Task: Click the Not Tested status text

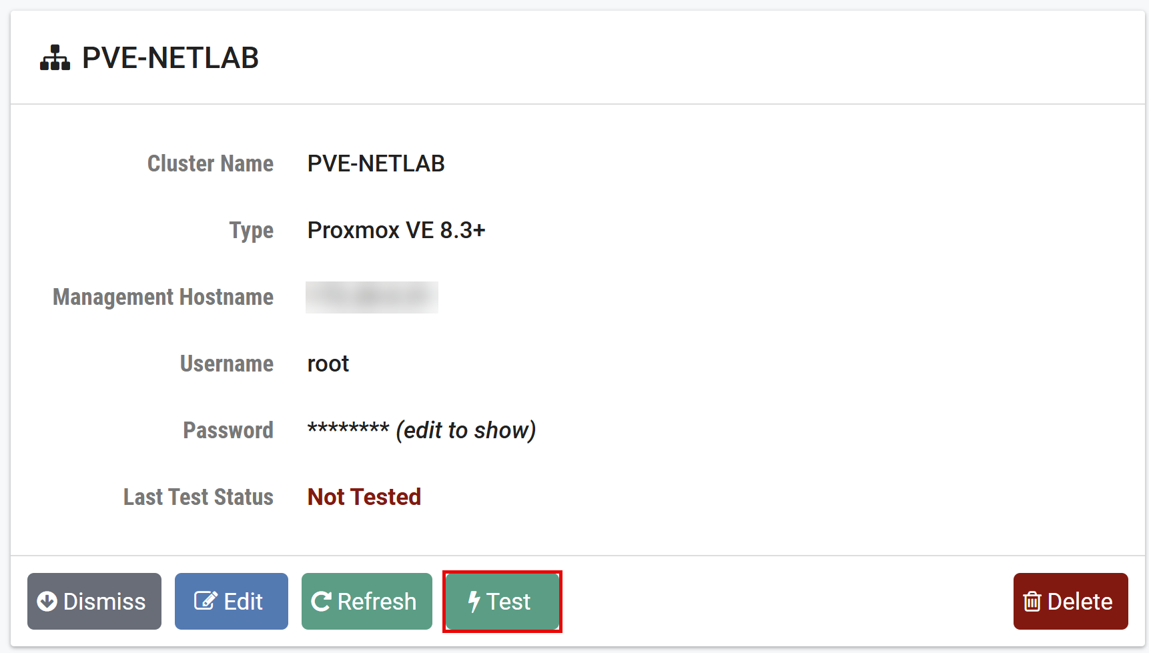Action: 364,497
